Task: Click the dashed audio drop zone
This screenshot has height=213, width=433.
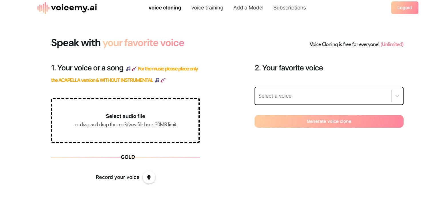Action: tap(125, 121)
